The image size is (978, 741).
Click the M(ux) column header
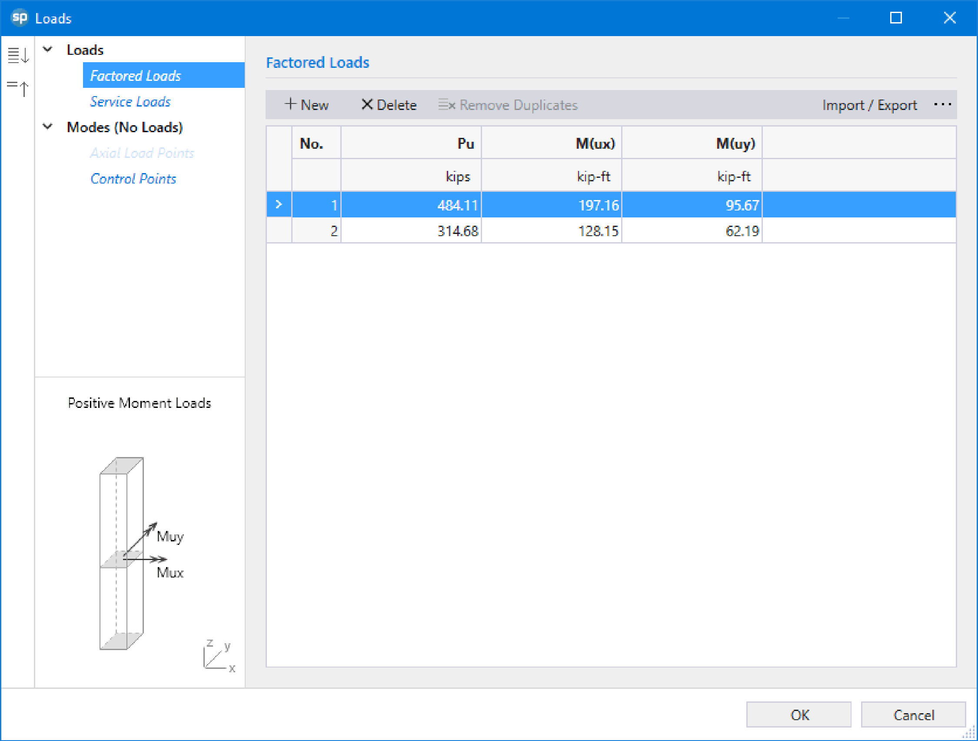(x=551, y=143)
